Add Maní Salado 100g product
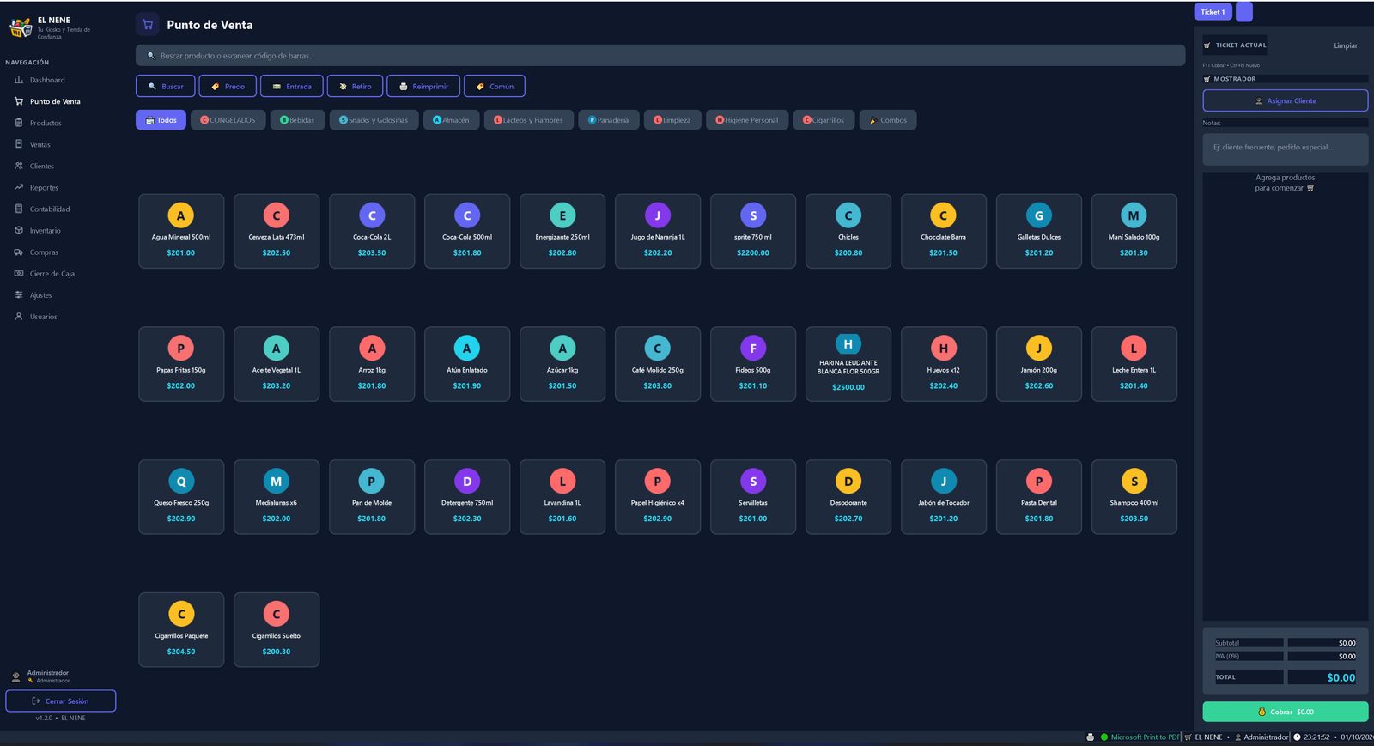Image resolution: width=1374 pixels, height=746 pixels. coord(1134,231)
